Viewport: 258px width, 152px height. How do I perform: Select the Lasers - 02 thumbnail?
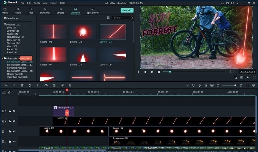tap(83, 32)
